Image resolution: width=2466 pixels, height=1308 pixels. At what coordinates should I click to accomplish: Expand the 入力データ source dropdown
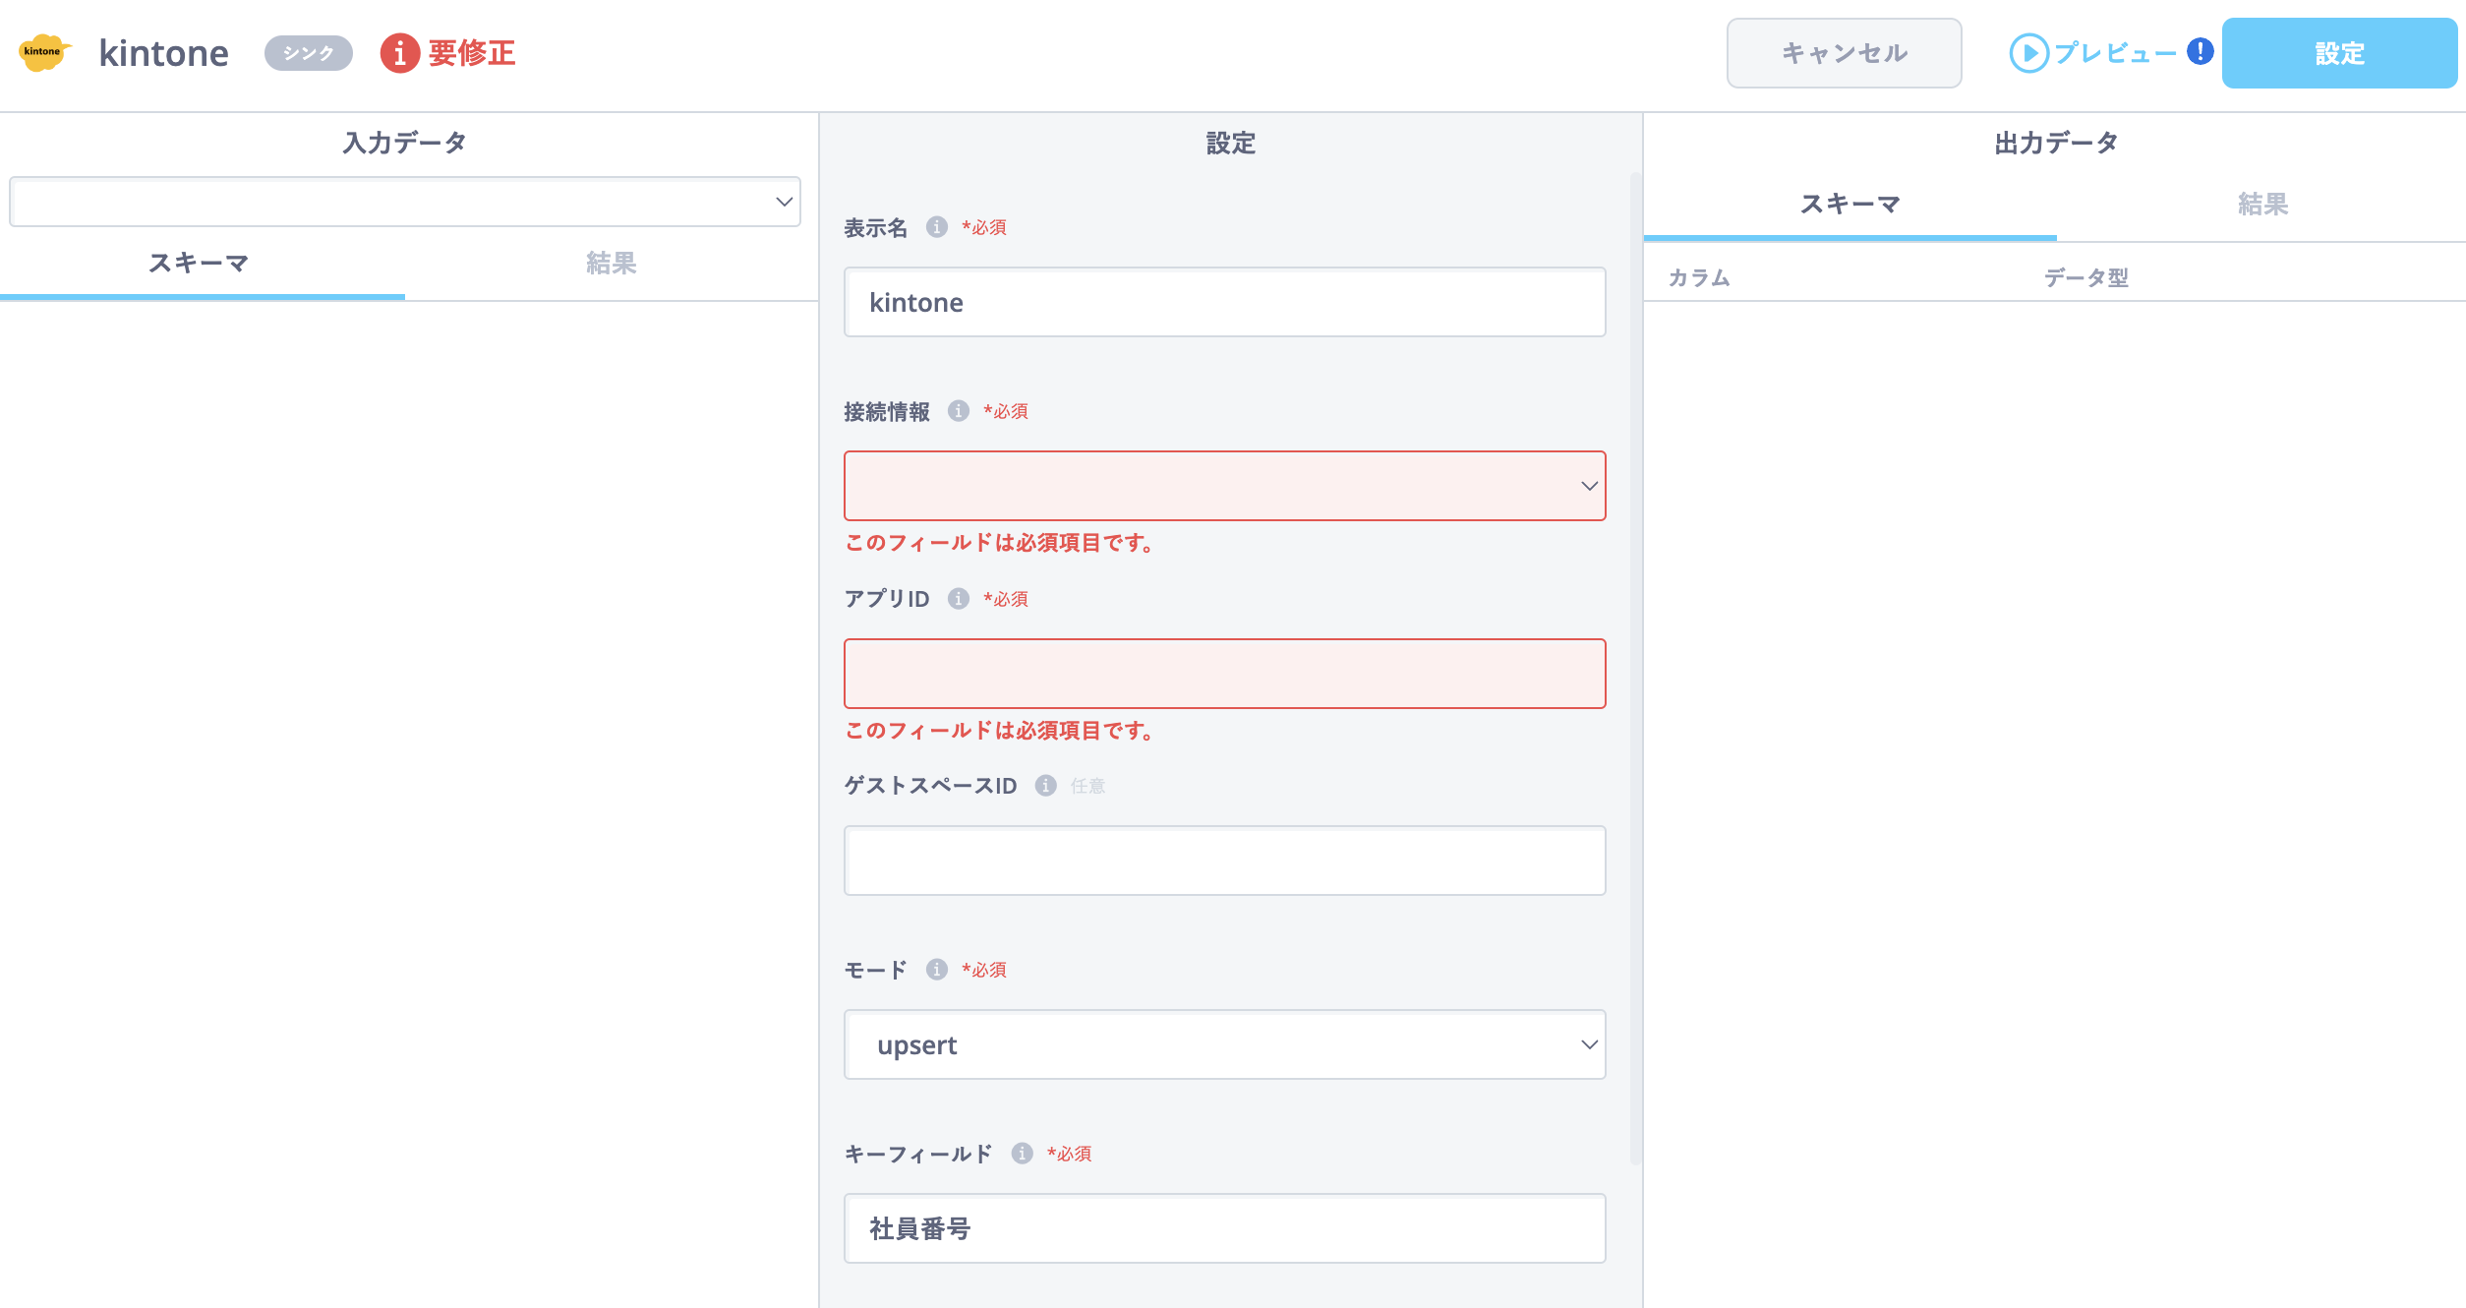point(405,202)
